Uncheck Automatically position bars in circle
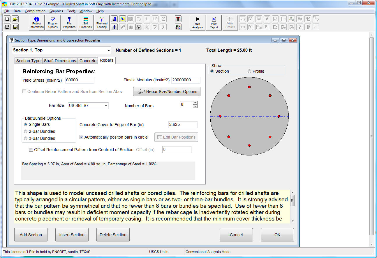Screen dimensions: 377x258 [82, 137]
